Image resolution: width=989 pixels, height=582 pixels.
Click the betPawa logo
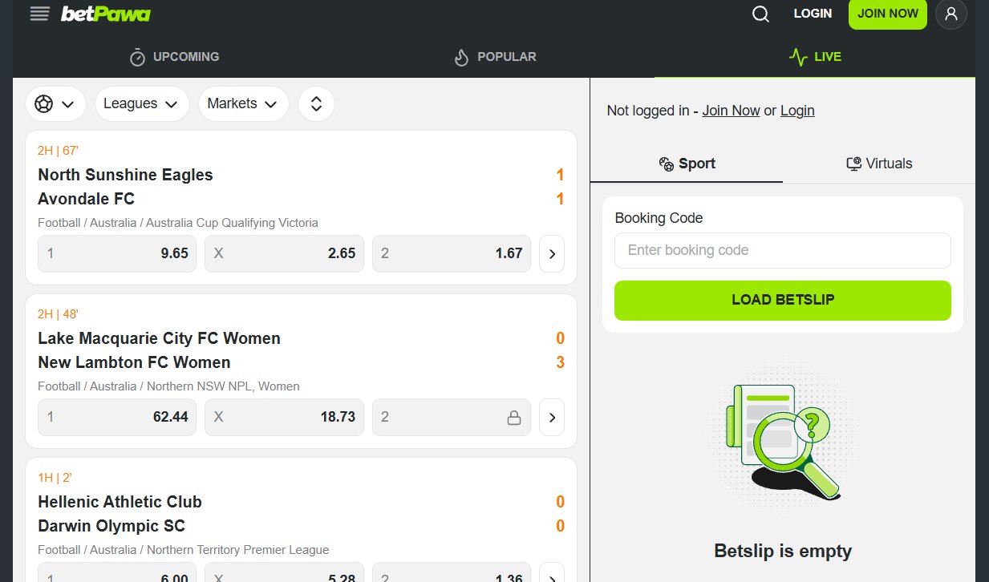tap(105, 14)
